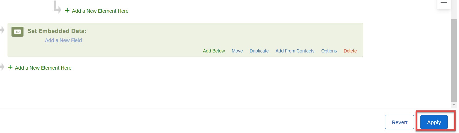
Task: Click the scrollbar down arrow
Action: point(454,105)
